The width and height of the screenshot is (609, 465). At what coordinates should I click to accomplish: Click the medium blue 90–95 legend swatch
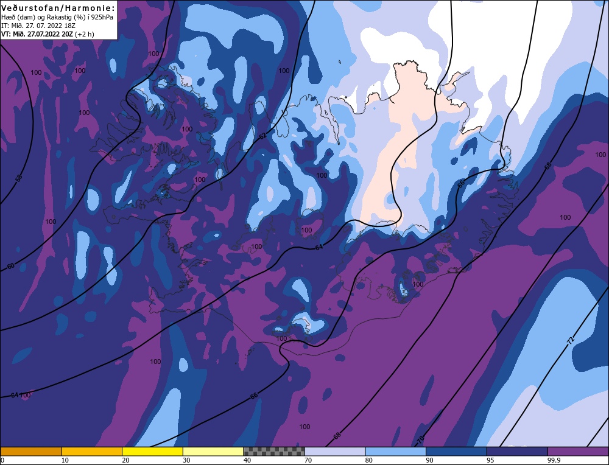coord(456,451)
